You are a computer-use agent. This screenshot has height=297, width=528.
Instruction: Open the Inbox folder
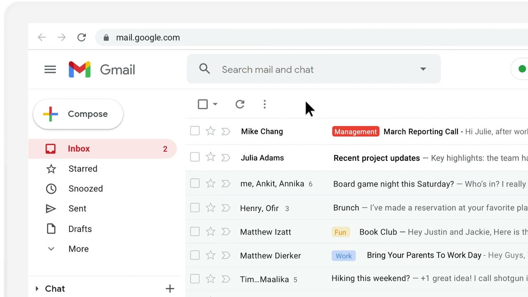point(103,148)
